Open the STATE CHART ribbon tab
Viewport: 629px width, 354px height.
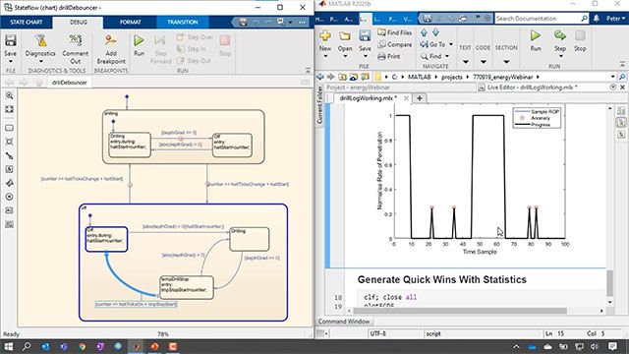point(27,22)
